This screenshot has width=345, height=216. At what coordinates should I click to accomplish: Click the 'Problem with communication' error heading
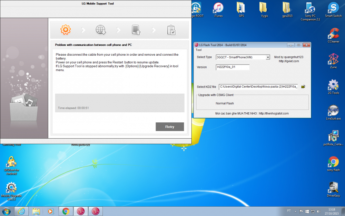(x=93, y=45)
